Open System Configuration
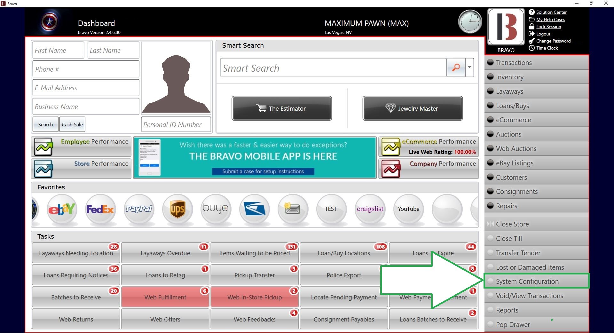 click(537, 281)
